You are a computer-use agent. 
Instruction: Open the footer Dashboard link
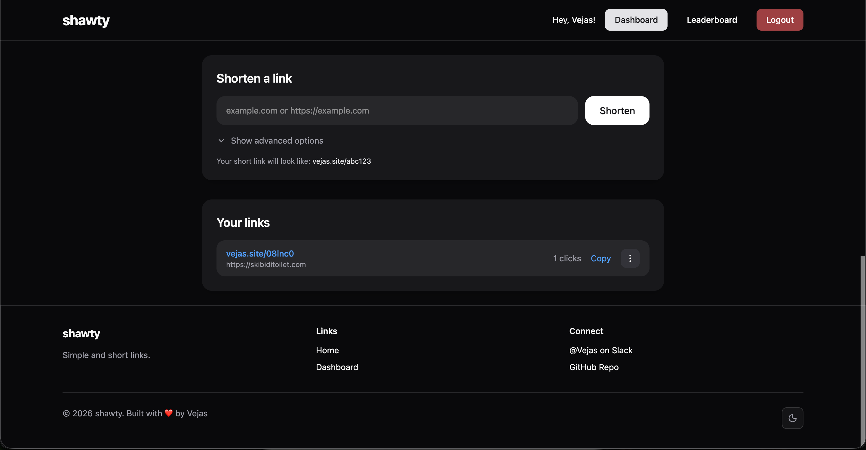coord(337,367)
